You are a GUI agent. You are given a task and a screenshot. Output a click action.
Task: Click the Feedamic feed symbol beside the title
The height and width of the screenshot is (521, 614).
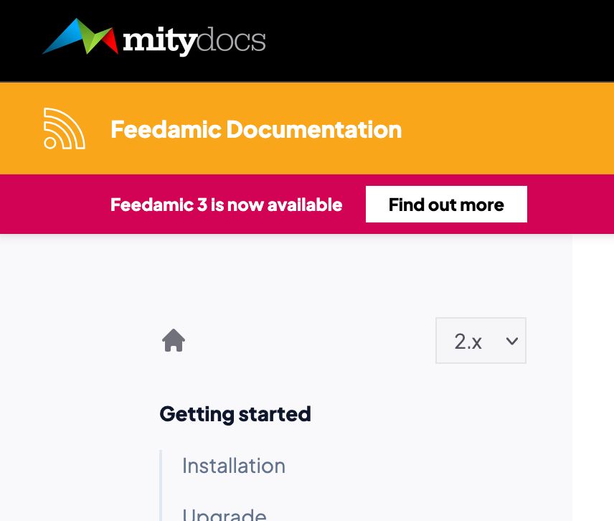coord(63,128)
